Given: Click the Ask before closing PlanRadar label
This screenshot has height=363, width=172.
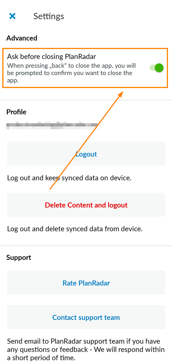Looking at the screenshot, I should (x=52, y=56).
